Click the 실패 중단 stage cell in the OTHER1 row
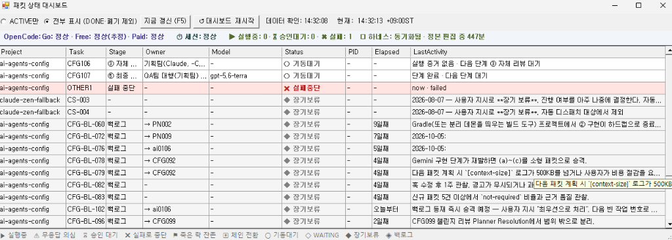The image size is (672, 240). 124,88
